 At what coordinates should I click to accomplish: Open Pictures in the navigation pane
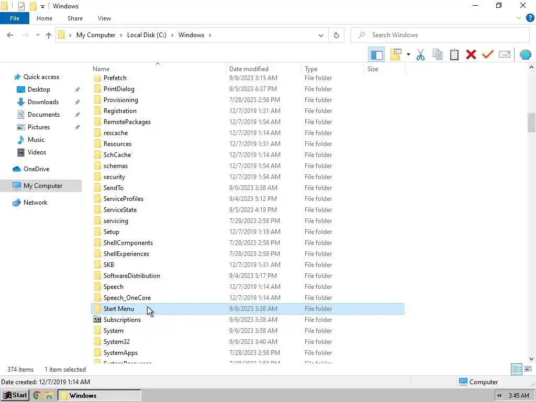pos(38,127)
